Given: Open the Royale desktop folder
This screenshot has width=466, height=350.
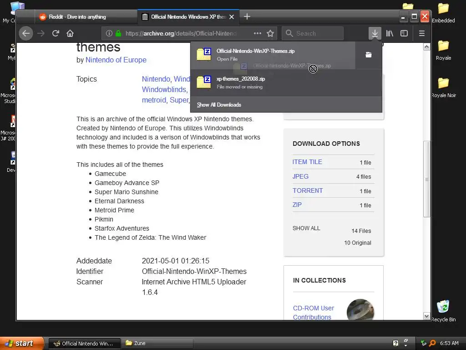Looking at the screenshot, I should click(443, 51).
